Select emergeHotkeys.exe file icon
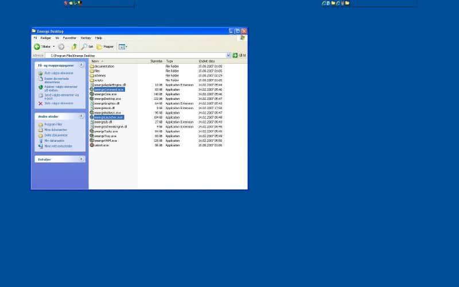This screenshot has width=459, height=287. 92,113
